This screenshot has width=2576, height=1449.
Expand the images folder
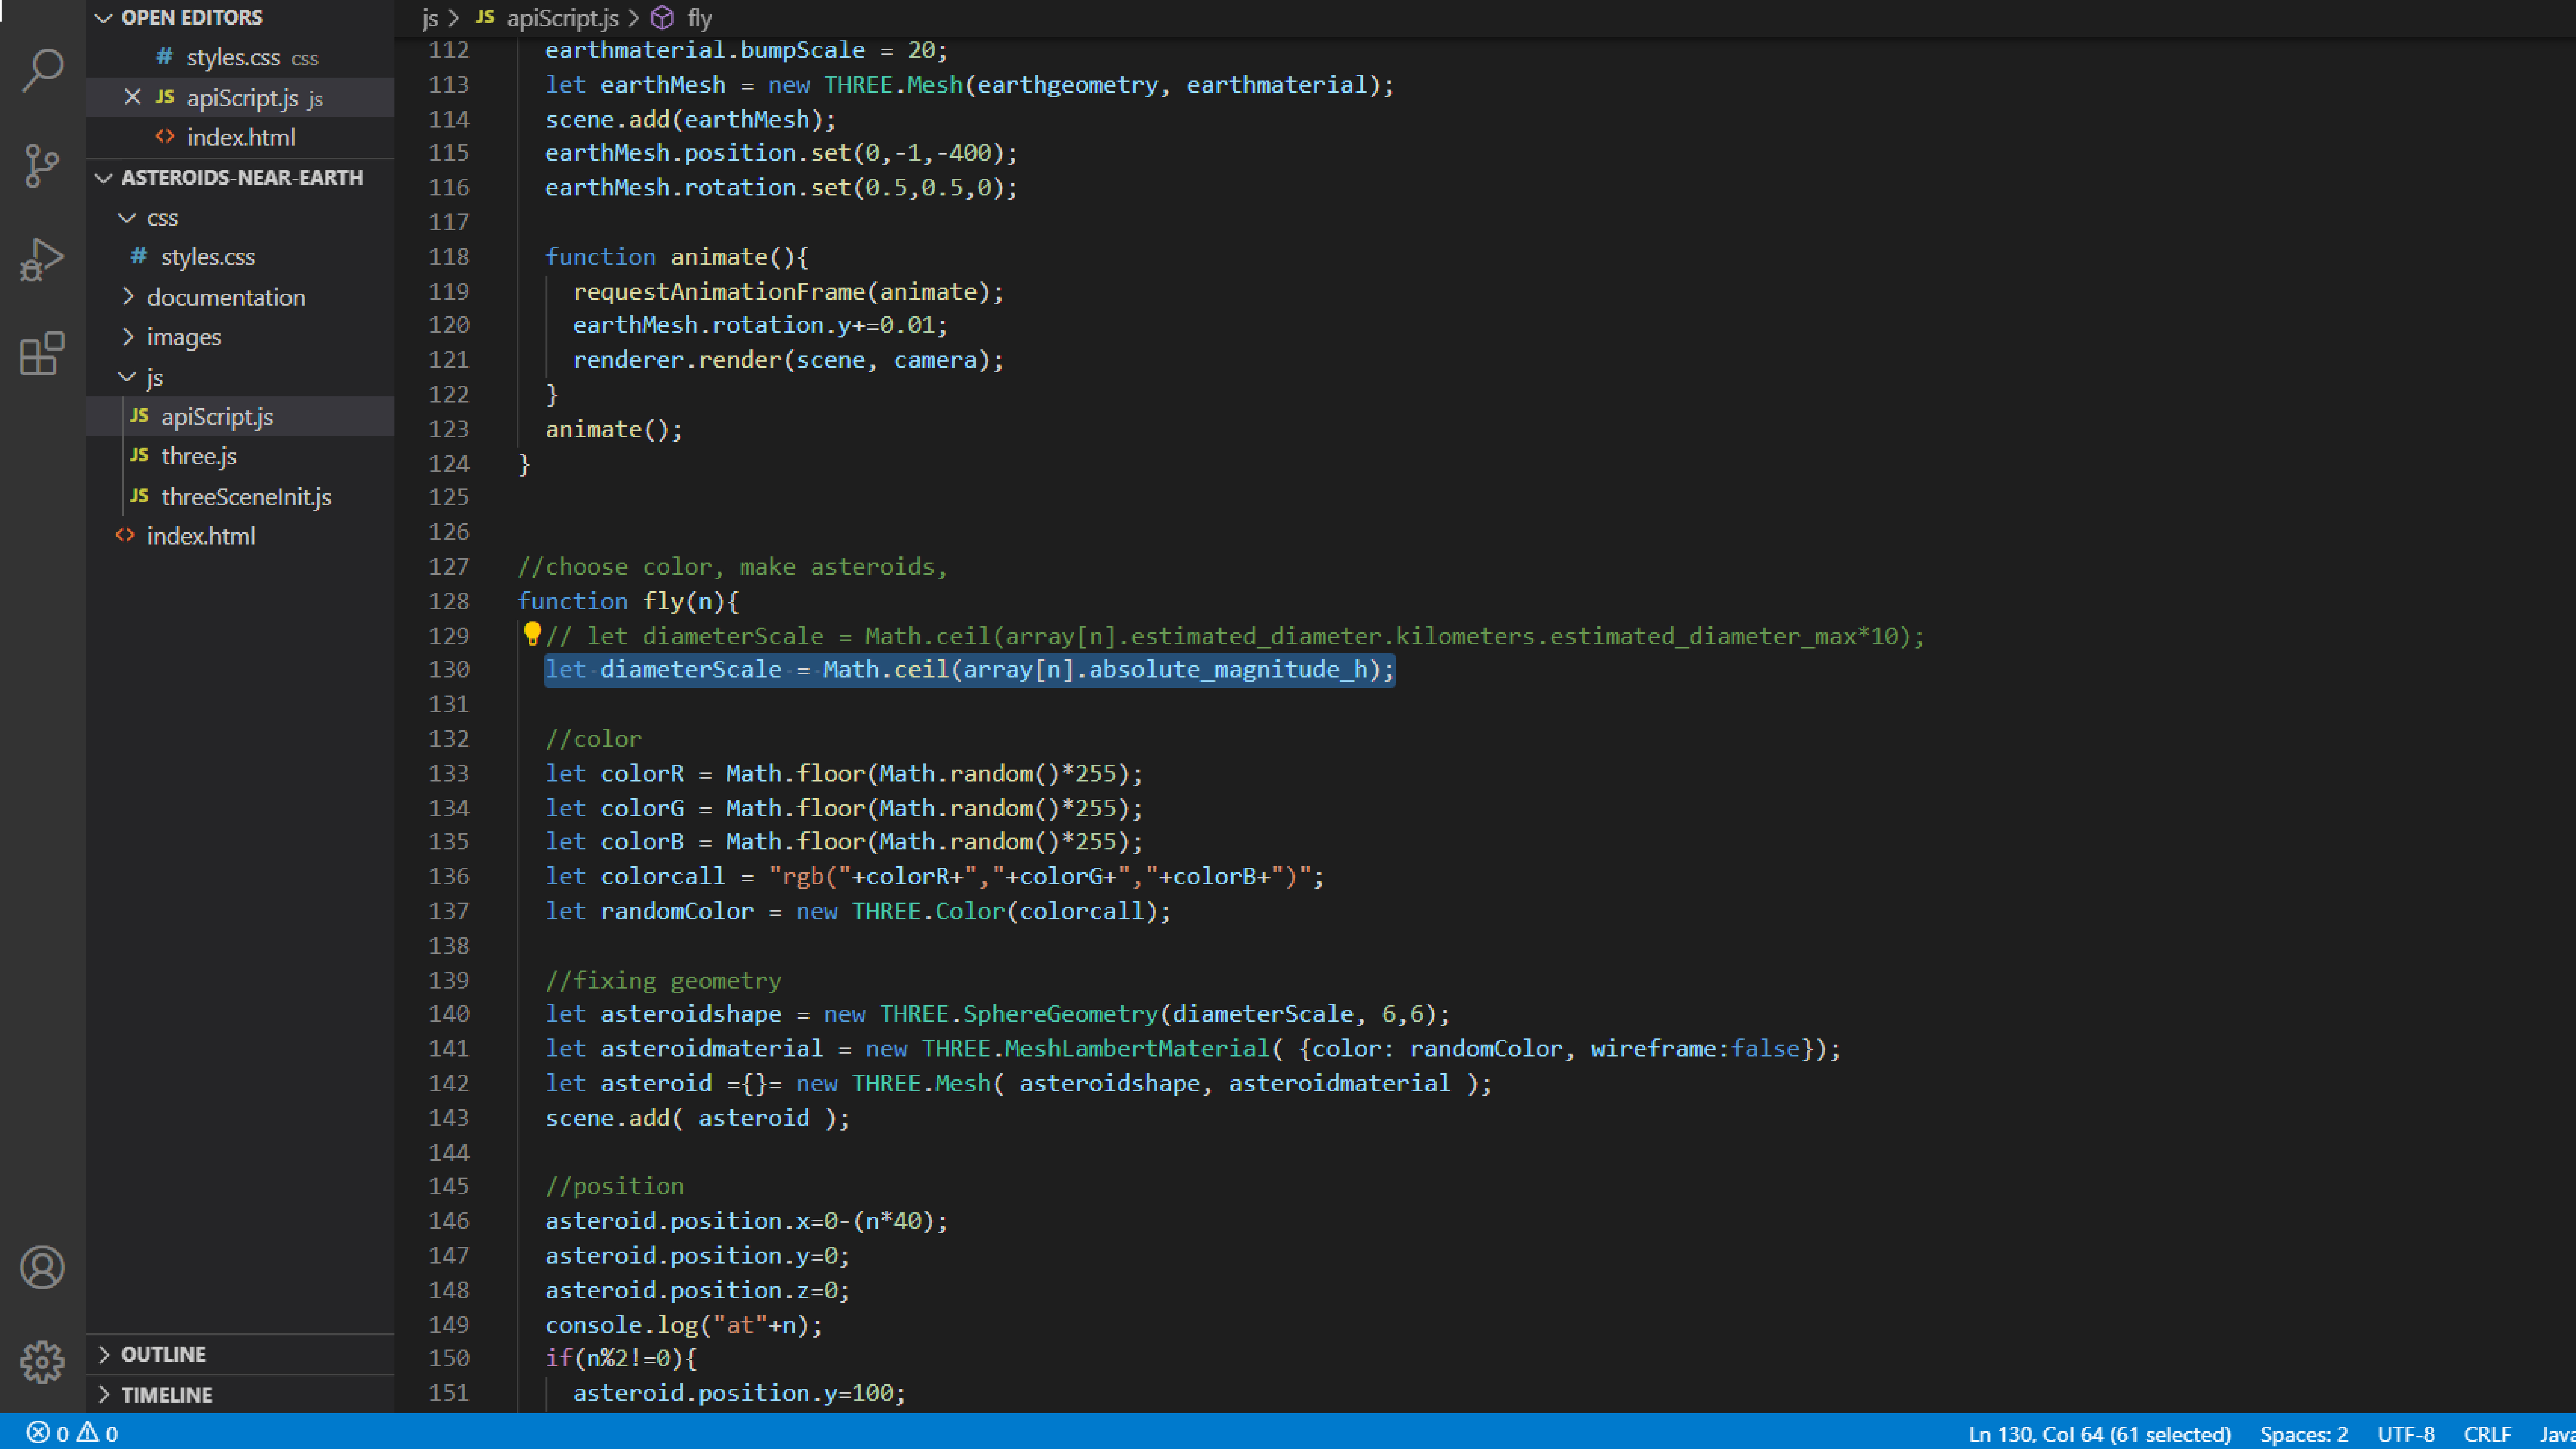(184, 337)
